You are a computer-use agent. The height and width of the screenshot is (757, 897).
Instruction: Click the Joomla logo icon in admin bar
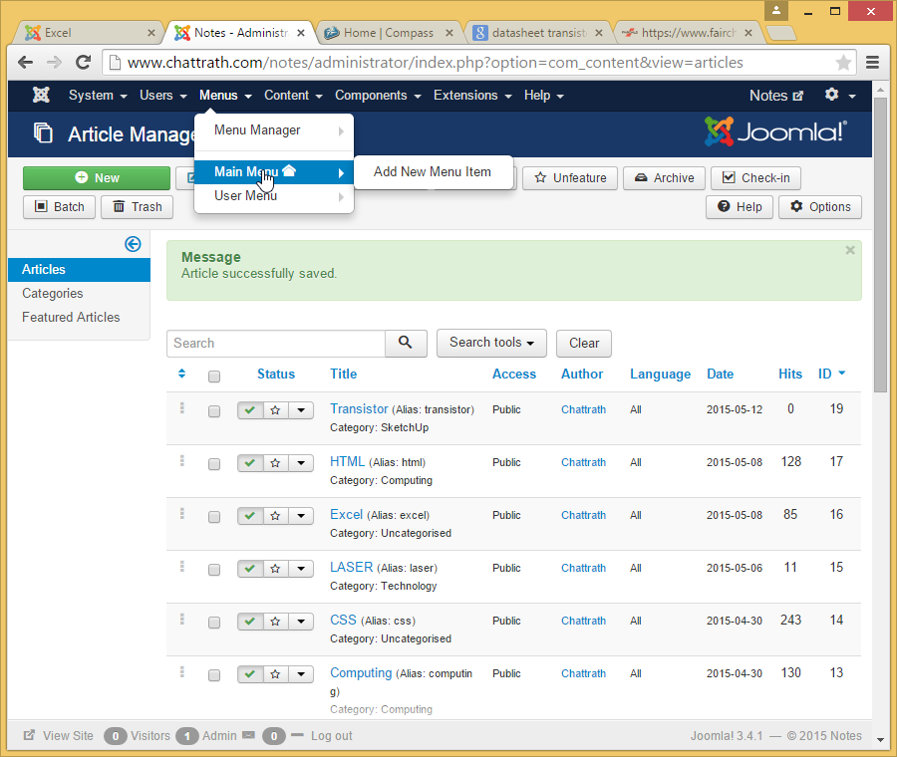[41, 96]
